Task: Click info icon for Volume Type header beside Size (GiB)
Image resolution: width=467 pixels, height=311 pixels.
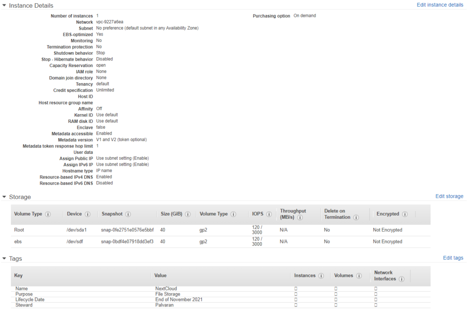Action: [233, 214]
